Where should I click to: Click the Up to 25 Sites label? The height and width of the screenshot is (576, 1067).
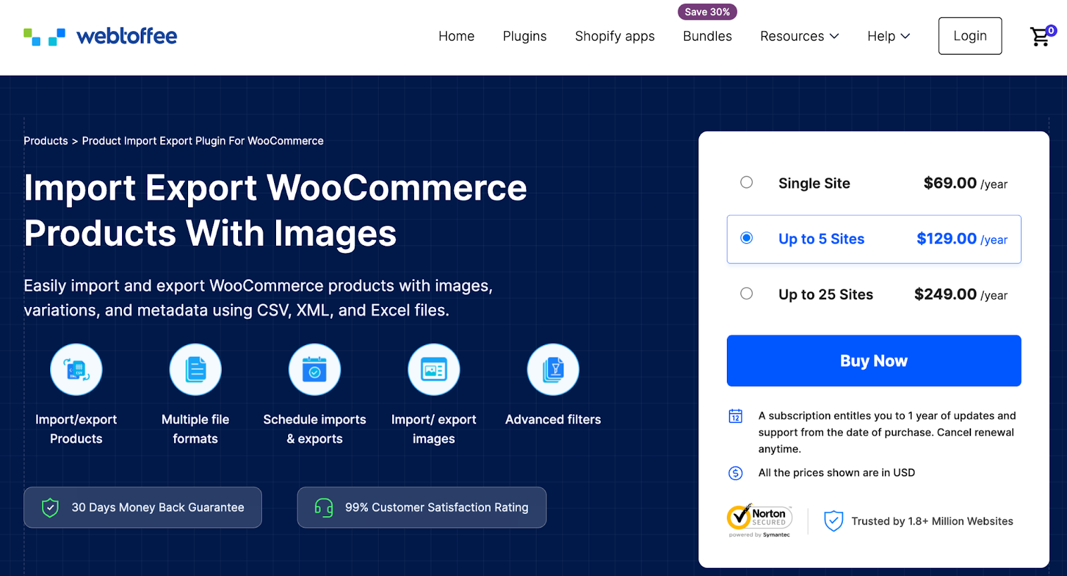pyautogui.click(x=826, y=294)
